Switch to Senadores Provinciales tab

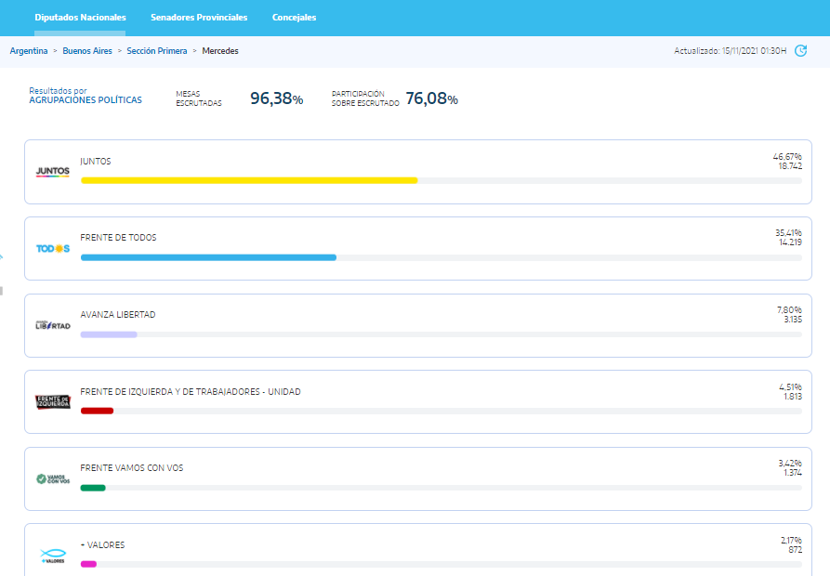(x=199, y=18)
